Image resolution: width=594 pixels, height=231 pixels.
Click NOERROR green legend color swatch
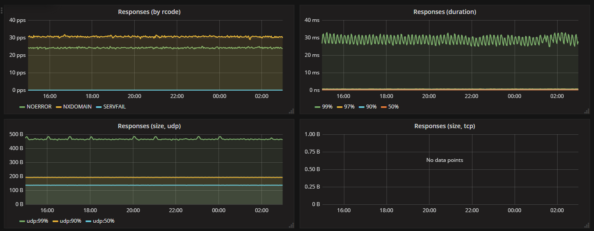tap(23, 107)
